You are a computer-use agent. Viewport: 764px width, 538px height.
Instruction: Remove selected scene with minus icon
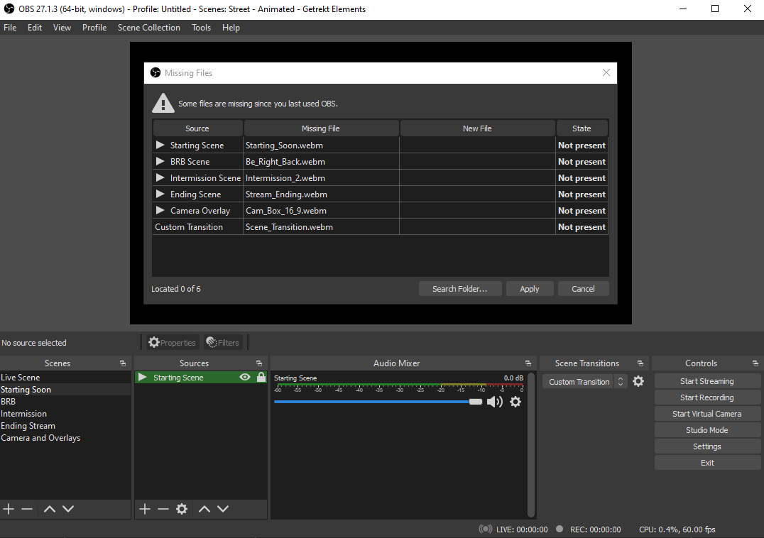pyautogui.click(x=27, y=509)
